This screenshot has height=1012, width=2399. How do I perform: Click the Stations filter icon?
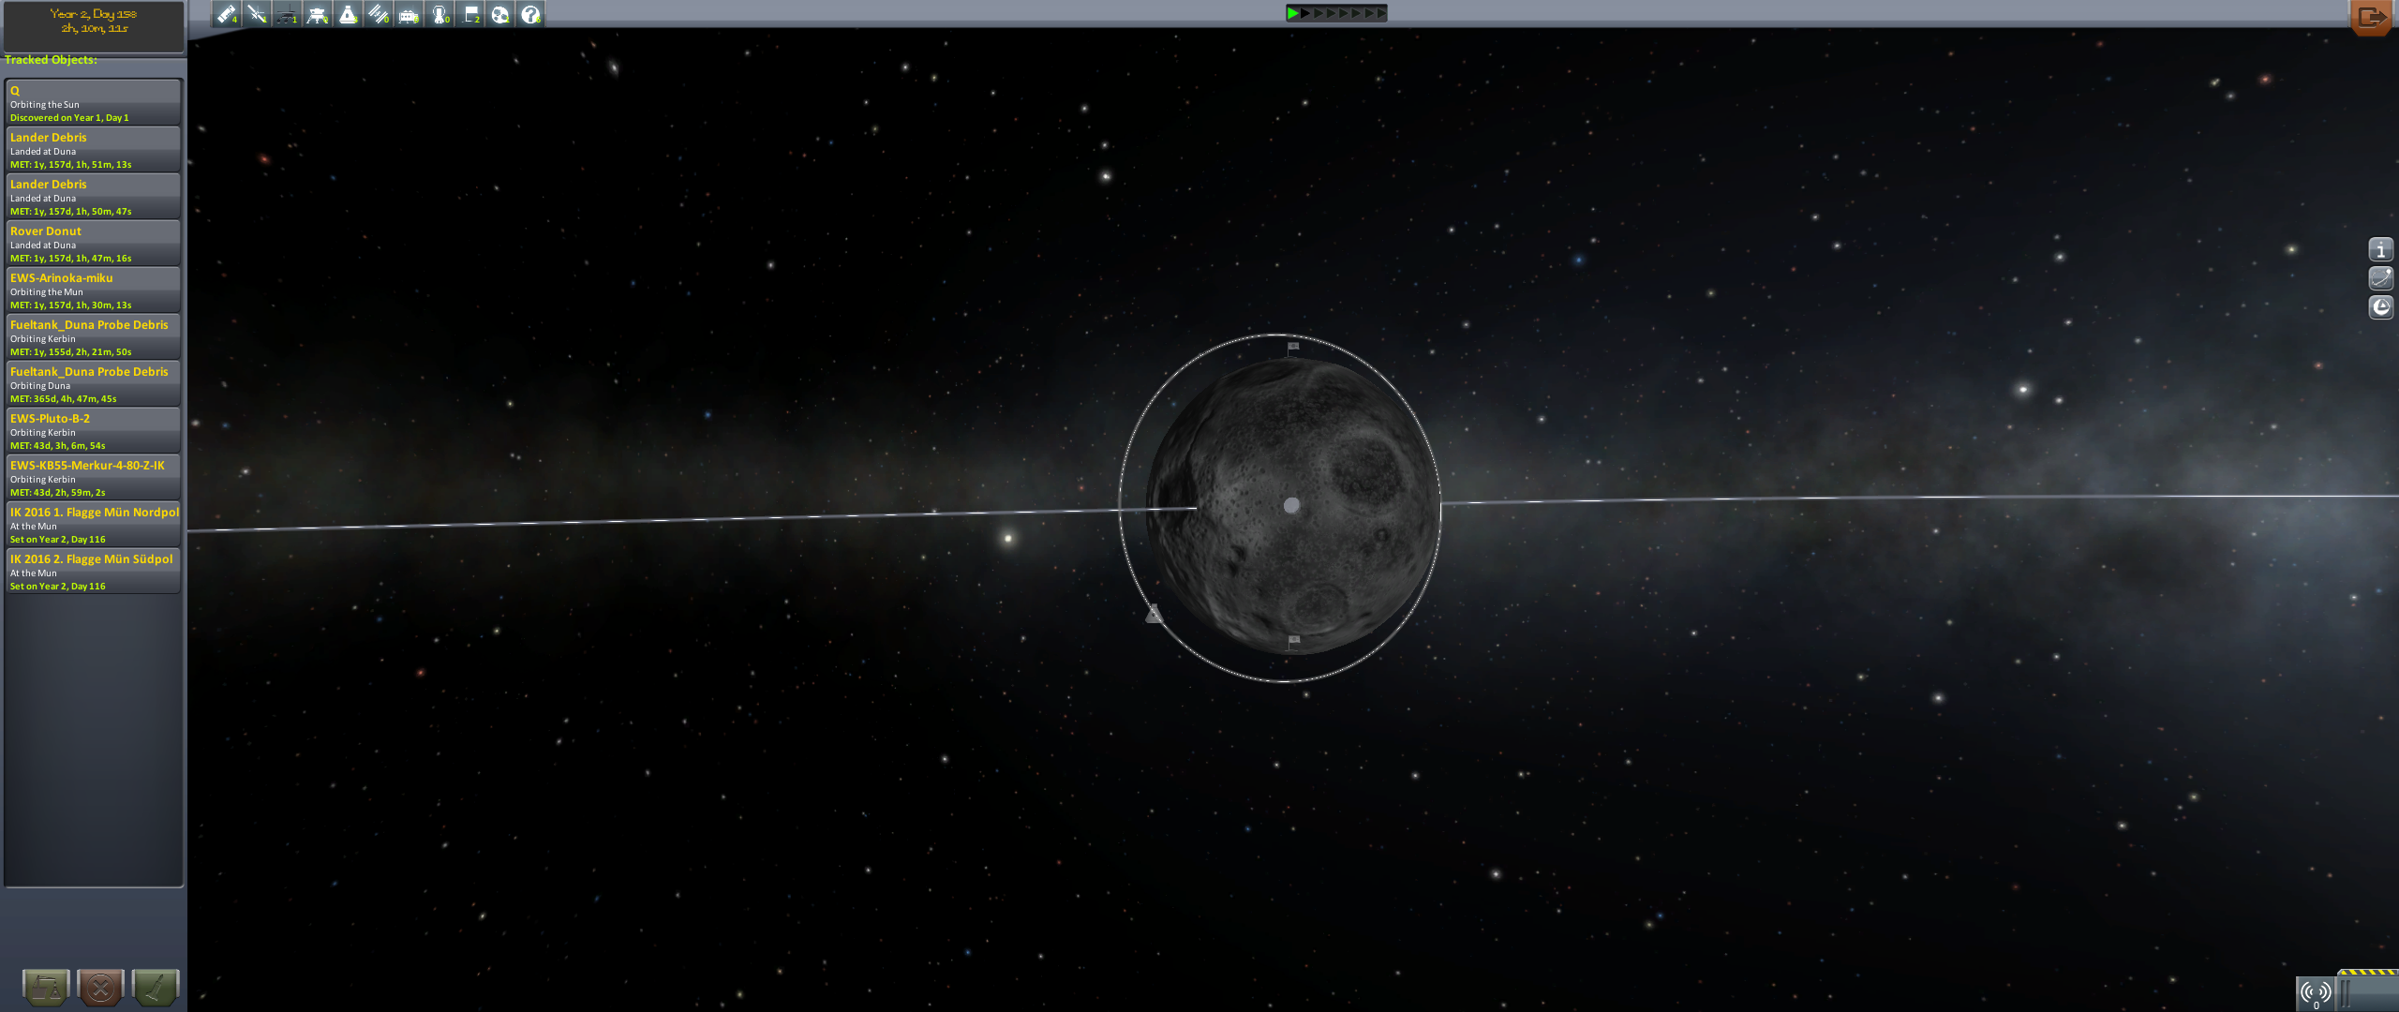tap(379, 14)
